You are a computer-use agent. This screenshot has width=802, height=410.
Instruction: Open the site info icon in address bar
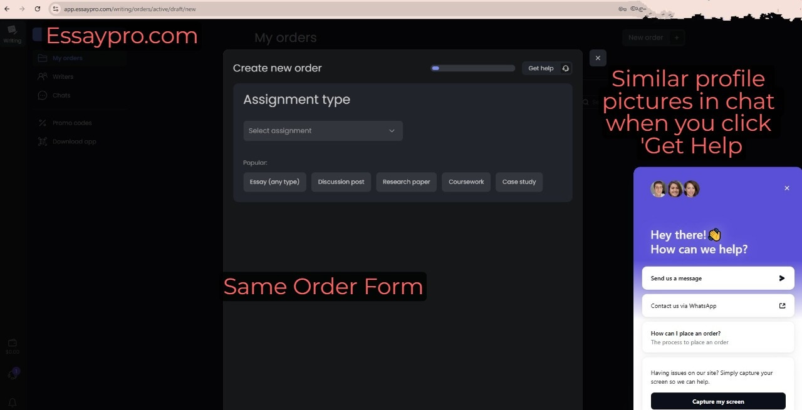[55, 9]
